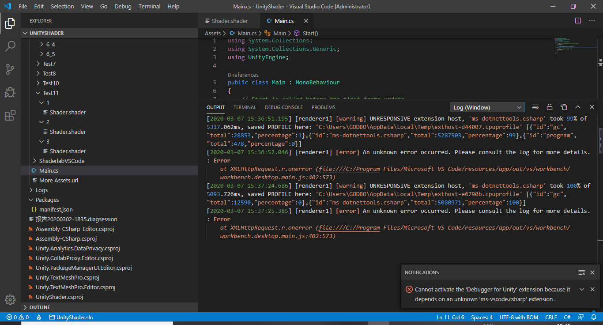The height and width of the screenshot is (325, 603).
Task: Expand the Test10 folder
Action: tap(109, 83)
